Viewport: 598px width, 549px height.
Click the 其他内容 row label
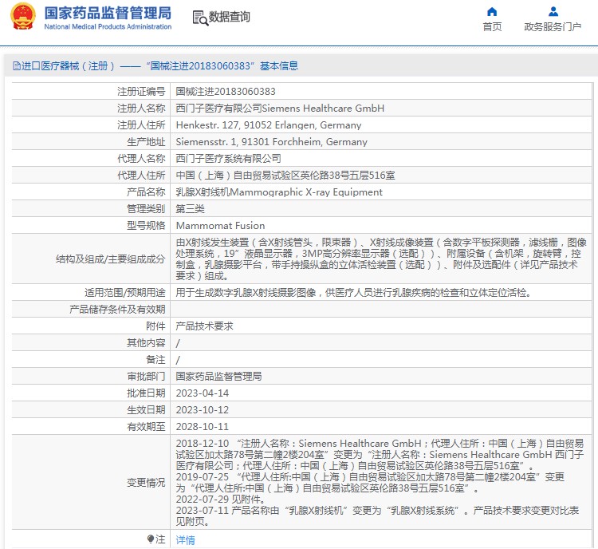point(146,343)
